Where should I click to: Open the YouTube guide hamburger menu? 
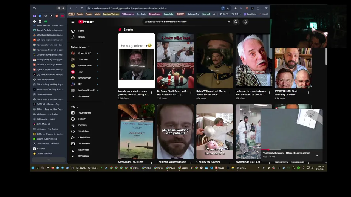[x=73, y=22]
